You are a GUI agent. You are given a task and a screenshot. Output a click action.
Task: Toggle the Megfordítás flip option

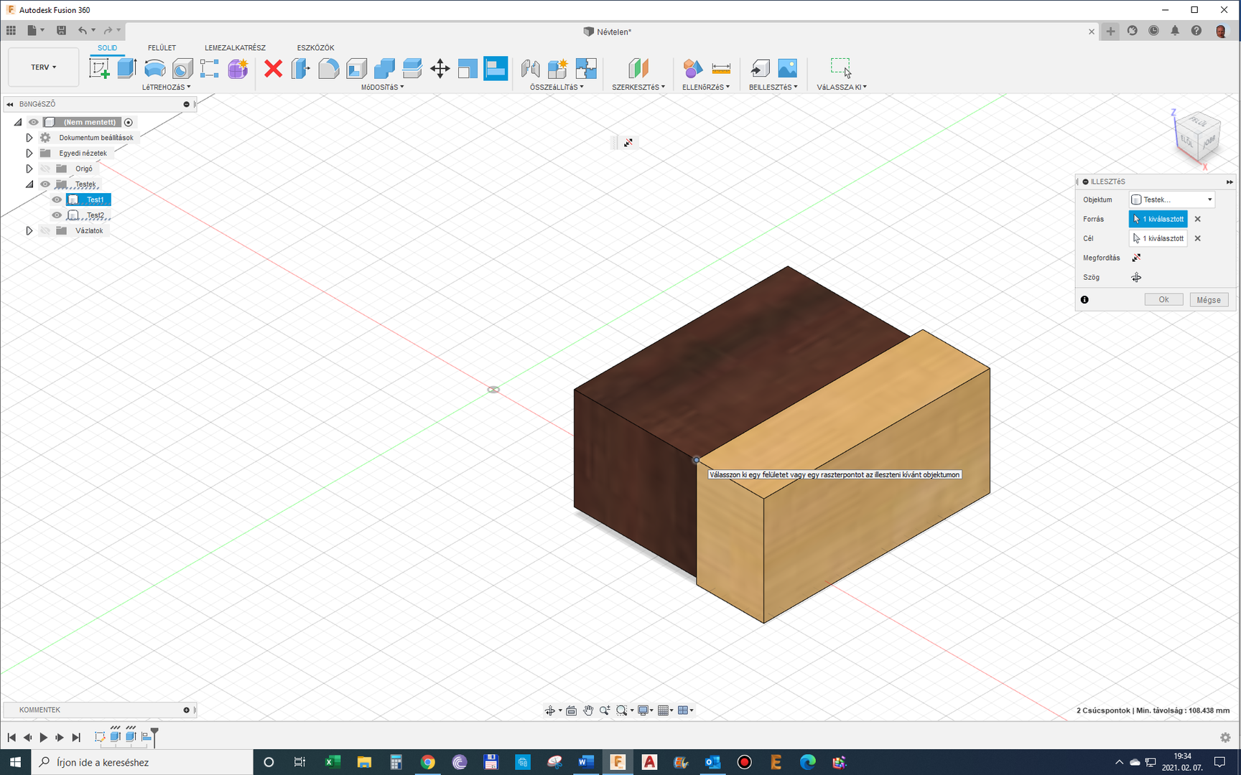(x=1136, y=258)
